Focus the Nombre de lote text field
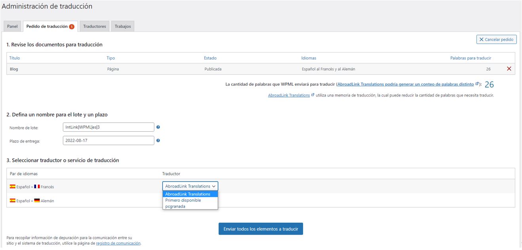522x250 pixels. pos(108,127)
